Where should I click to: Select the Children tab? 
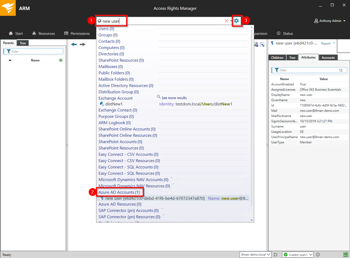pyautogui.click(x=277, y=58)
